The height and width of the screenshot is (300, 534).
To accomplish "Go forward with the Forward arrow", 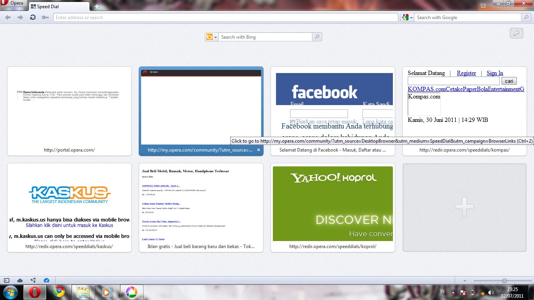I will (20, 18).
